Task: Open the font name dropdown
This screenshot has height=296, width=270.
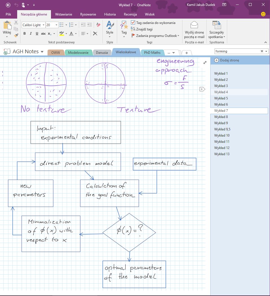Action: coord(43,25)
